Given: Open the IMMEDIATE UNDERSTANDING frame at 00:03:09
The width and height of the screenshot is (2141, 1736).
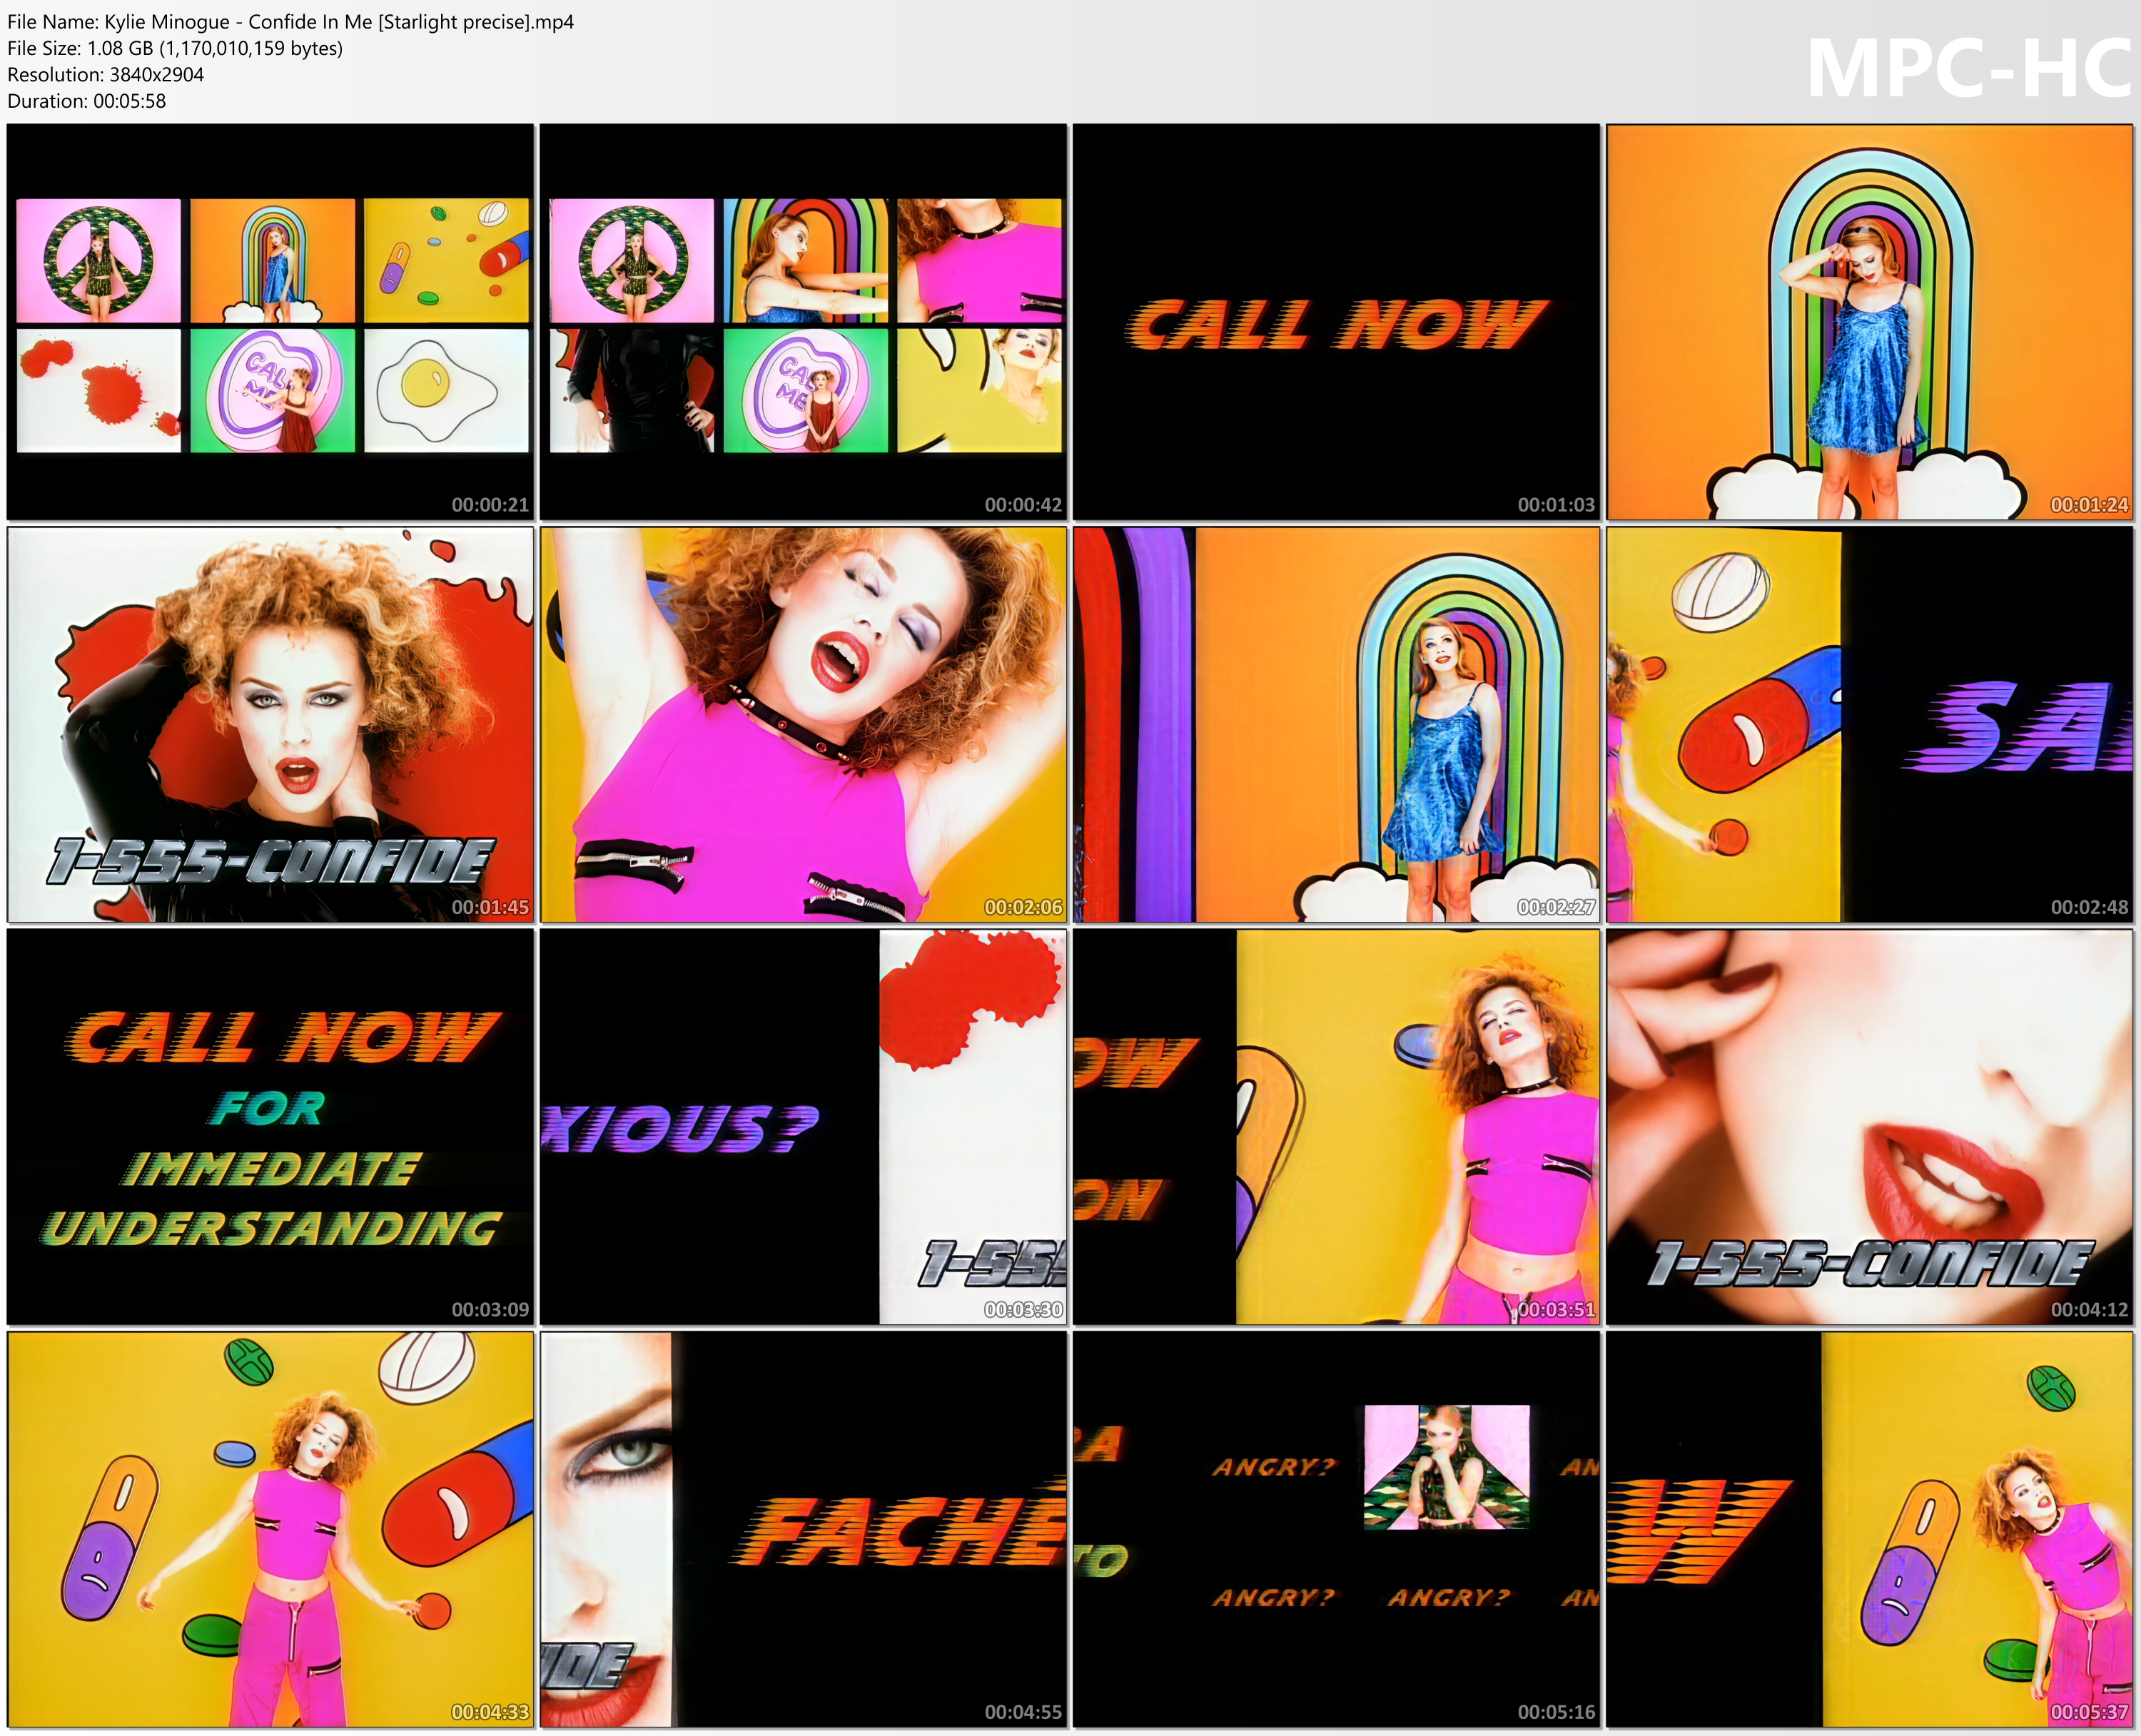Looking at the screenshot, I should 270,1127.
